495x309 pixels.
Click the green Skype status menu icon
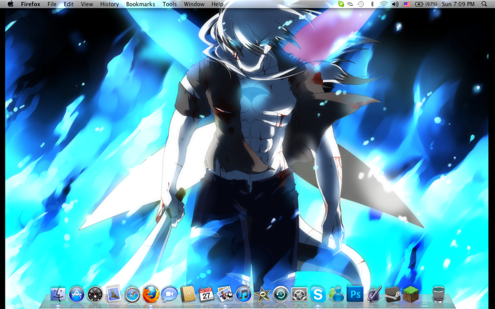[341, 4]
